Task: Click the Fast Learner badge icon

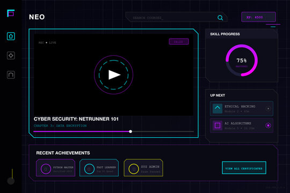Action: [89, 169]
